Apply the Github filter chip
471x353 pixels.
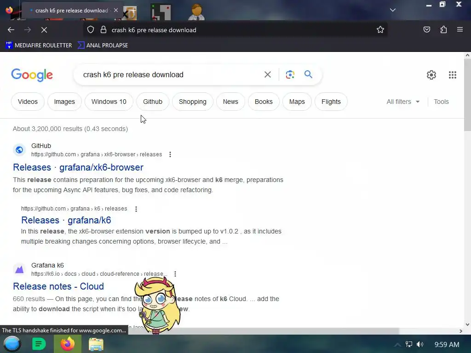pos(153,102)
